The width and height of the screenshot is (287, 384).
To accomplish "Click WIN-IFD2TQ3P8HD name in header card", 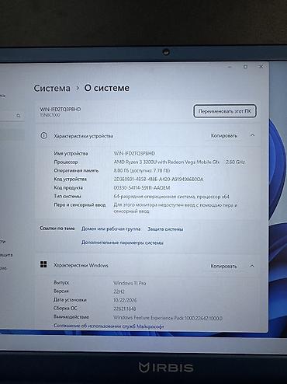I will point(61,110).
